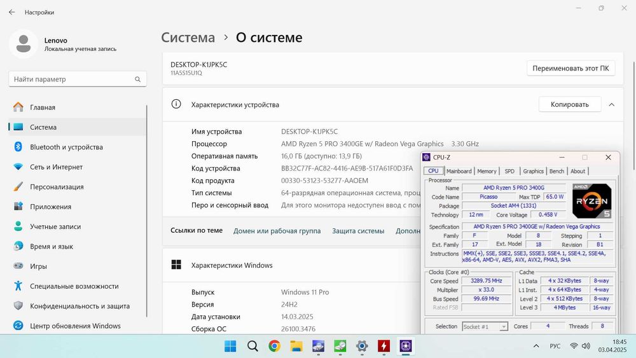636x358 pixels.
Task: Switch to the red lightning taskbar app
Action: (x=384, y=347)
